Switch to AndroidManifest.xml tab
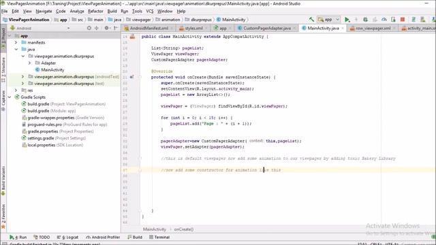 coord(149,29)
